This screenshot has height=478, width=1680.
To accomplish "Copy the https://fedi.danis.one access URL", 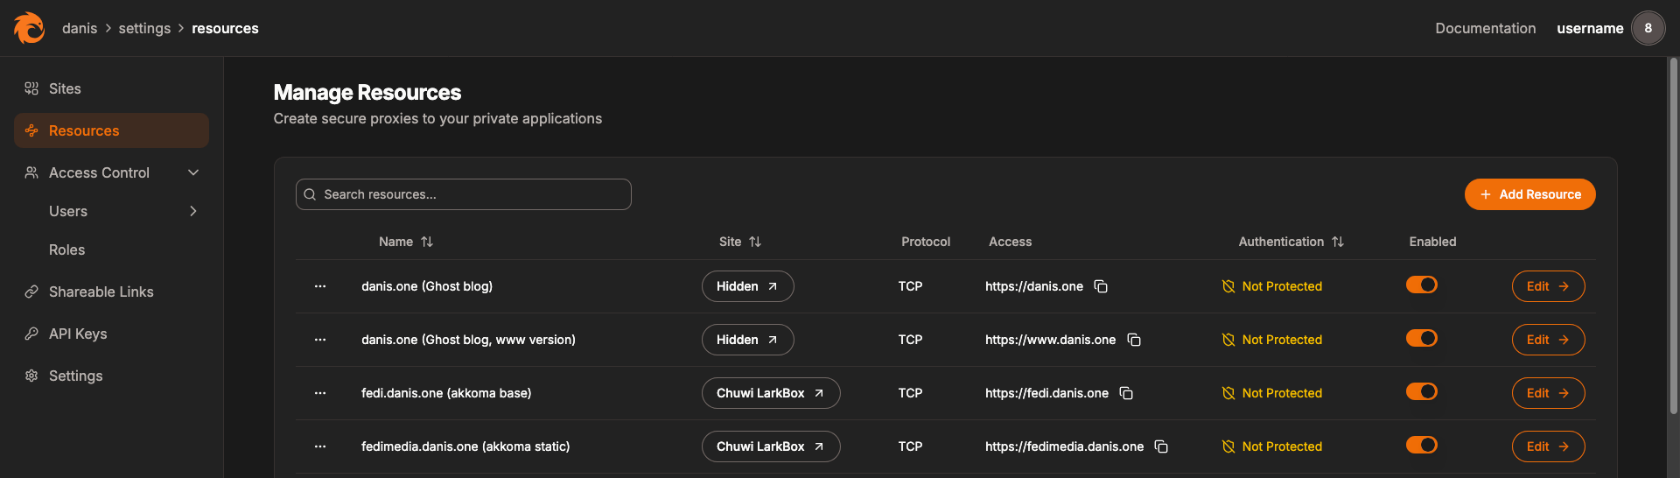I will [1126, 393].
